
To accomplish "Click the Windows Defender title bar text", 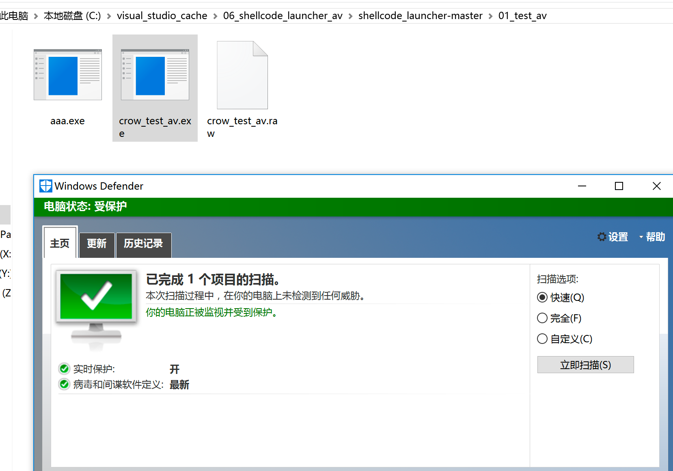I will click(99, 186).
